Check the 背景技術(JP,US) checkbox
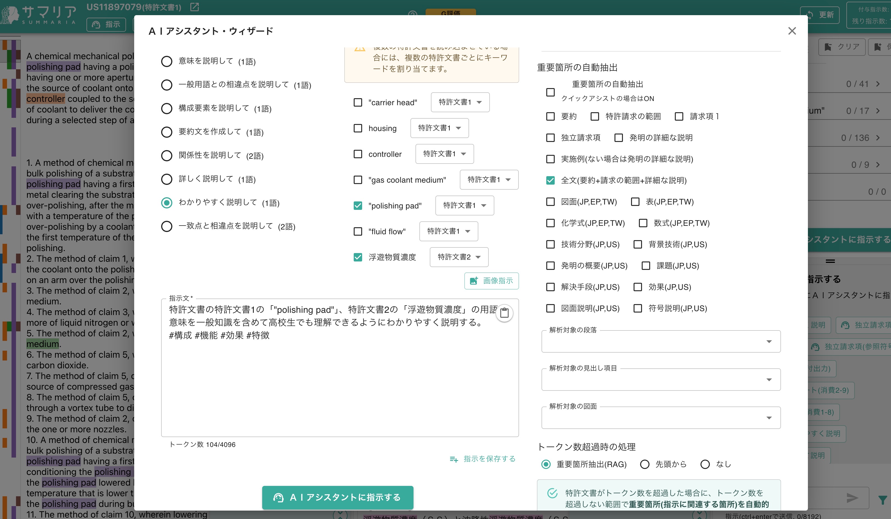 (638, 244)
